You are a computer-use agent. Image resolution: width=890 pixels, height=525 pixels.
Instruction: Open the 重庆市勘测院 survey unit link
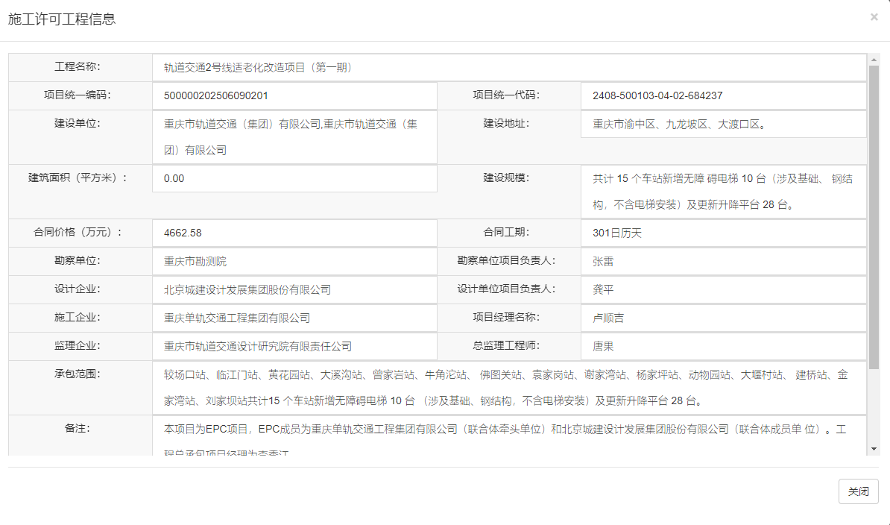pos(201,261)
